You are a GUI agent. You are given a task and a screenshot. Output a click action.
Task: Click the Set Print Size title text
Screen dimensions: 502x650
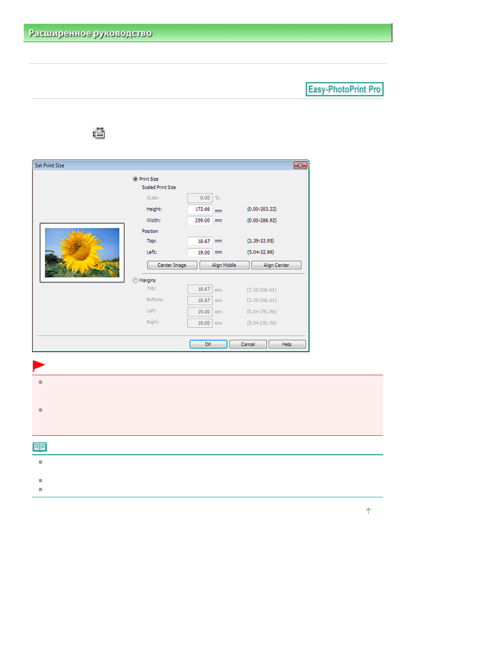coord(49,165)
